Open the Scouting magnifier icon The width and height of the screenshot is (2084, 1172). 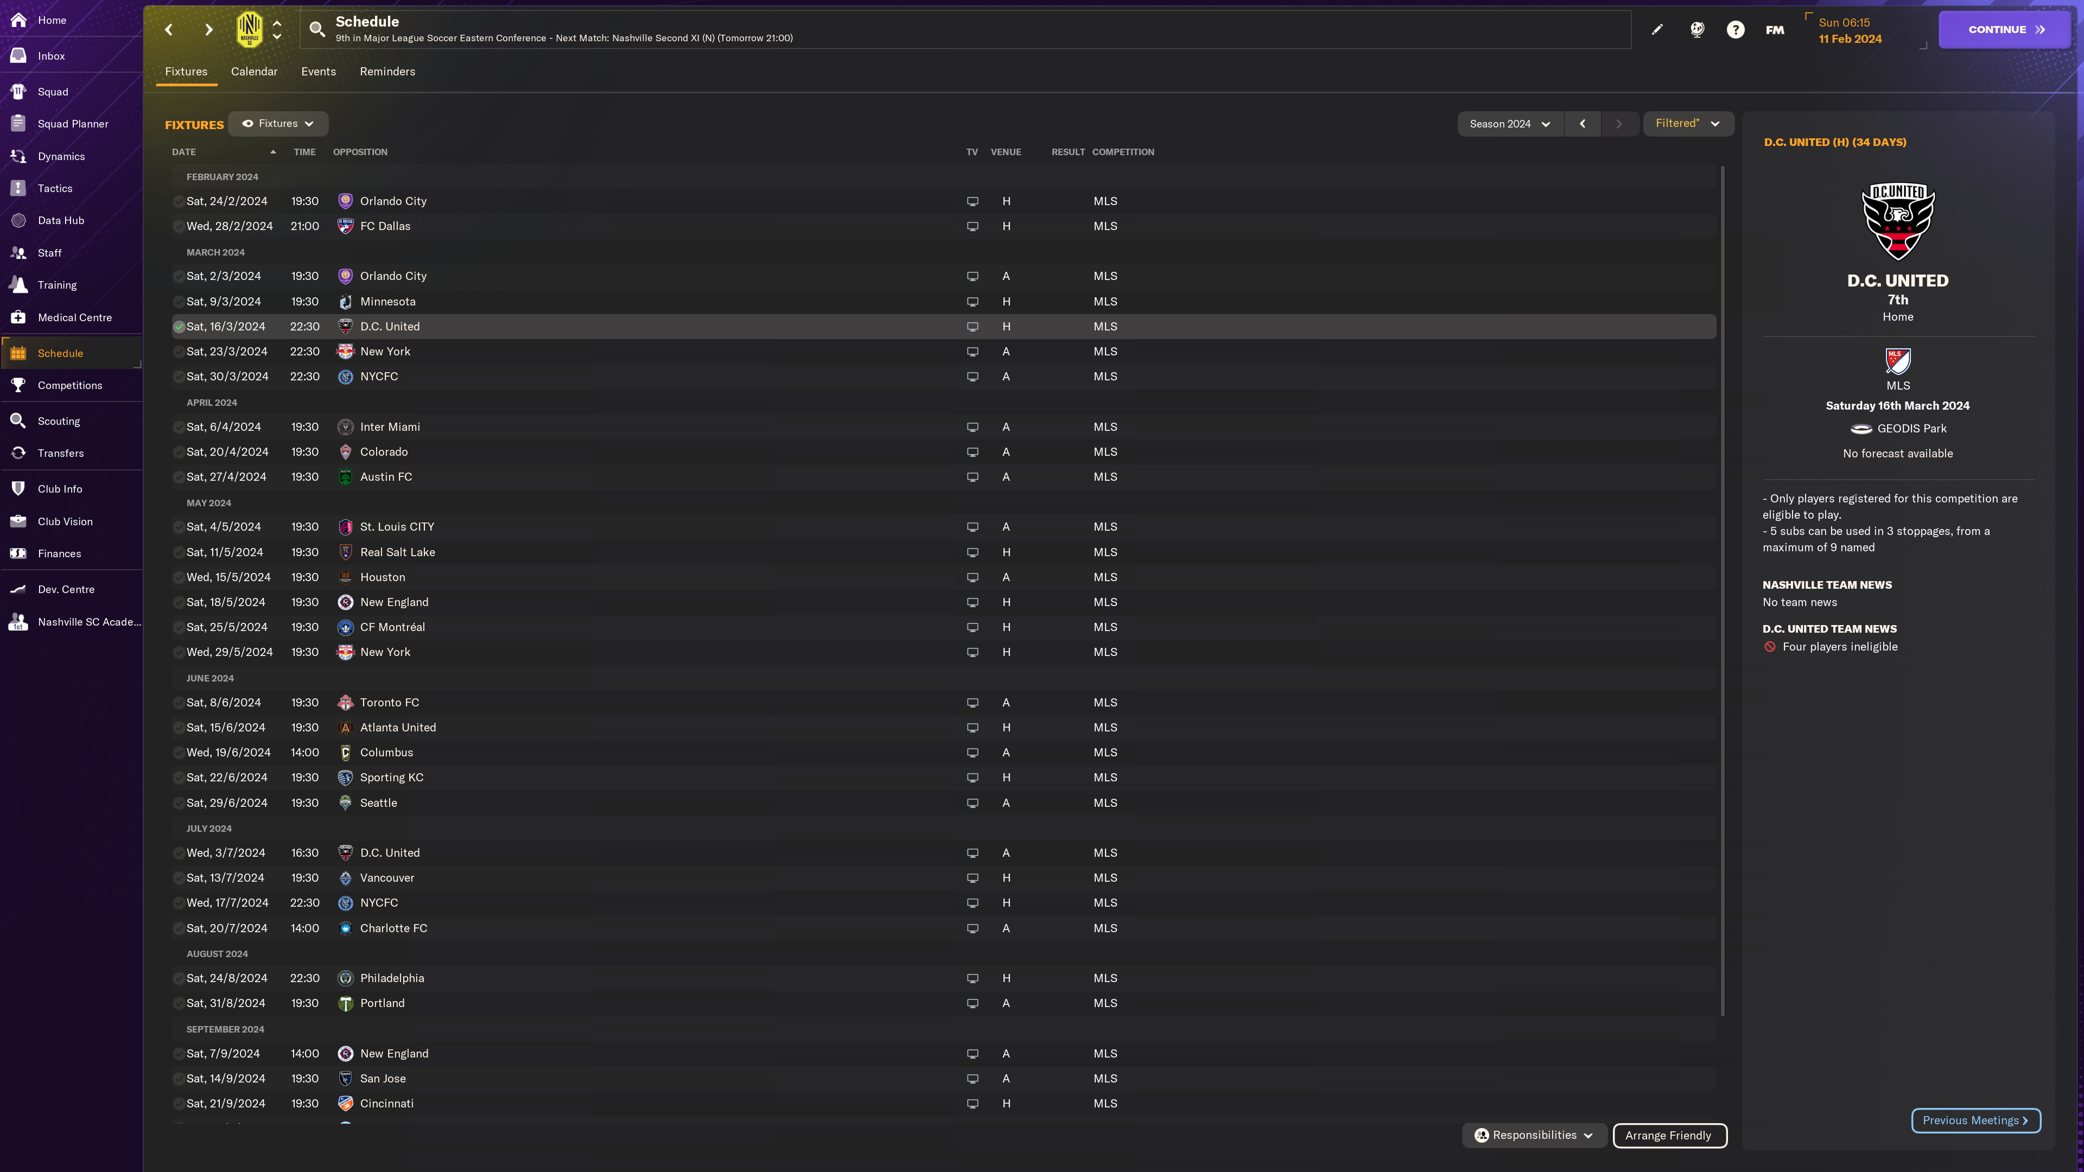pyautogui.click(x=18, y=421)
